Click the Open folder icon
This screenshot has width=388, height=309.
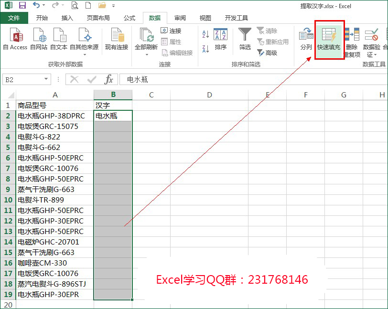pyautogui.click(x=102, y=5)
